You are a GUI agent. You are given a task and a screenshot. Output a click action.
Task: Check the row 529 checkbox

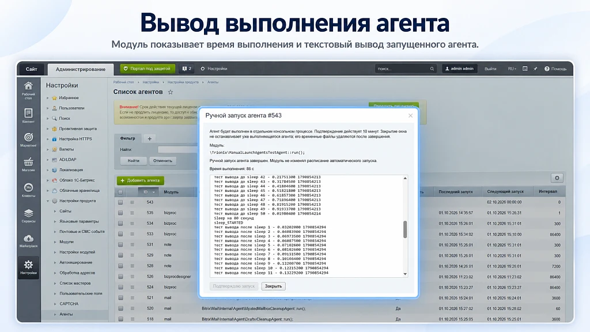120,255
